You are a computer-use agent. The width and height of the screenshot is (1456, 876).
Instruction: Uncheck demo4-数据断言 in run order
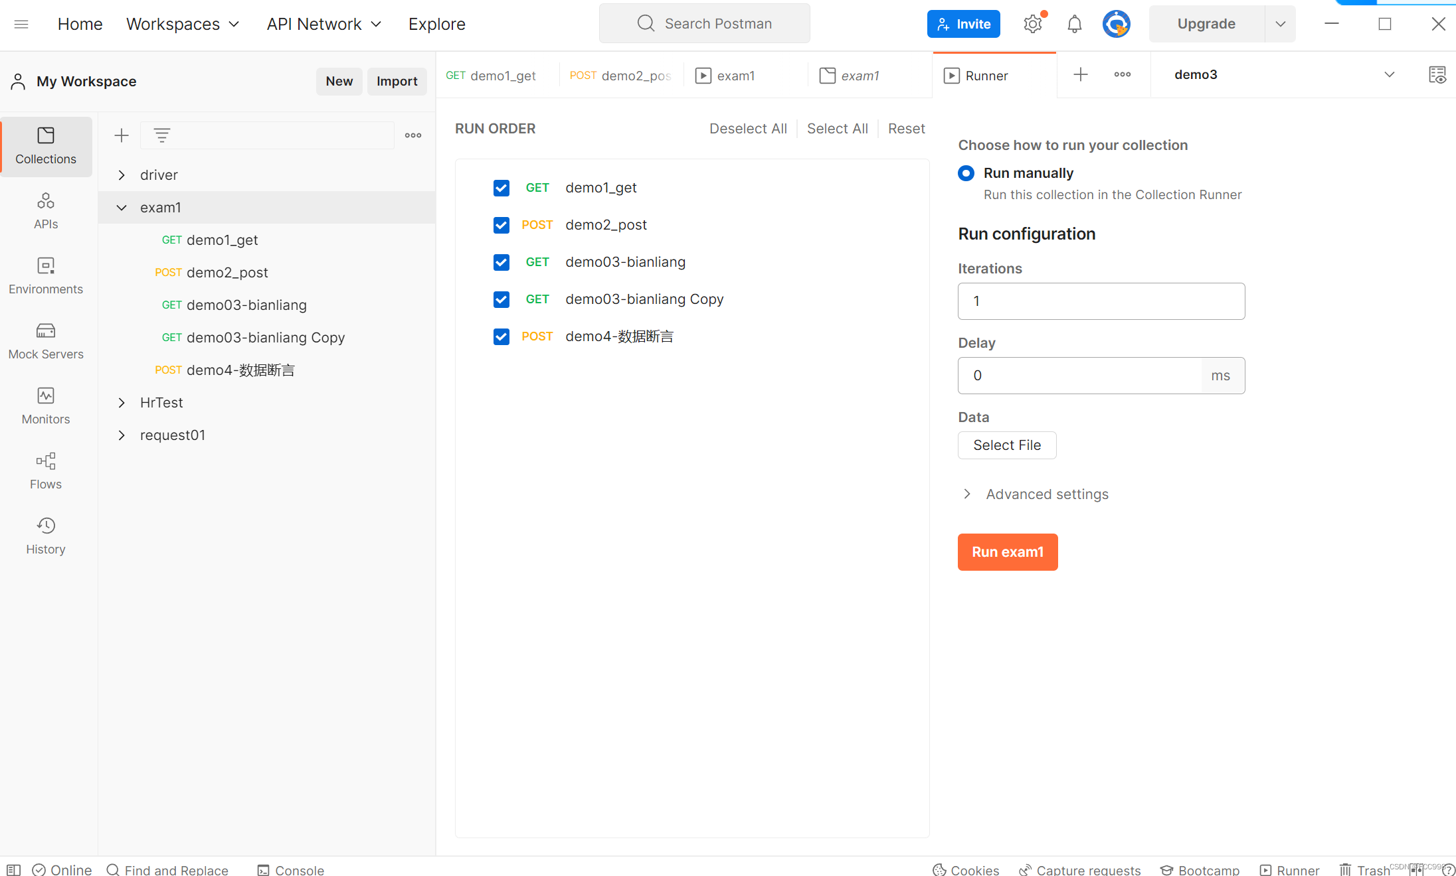click(501, 336)
